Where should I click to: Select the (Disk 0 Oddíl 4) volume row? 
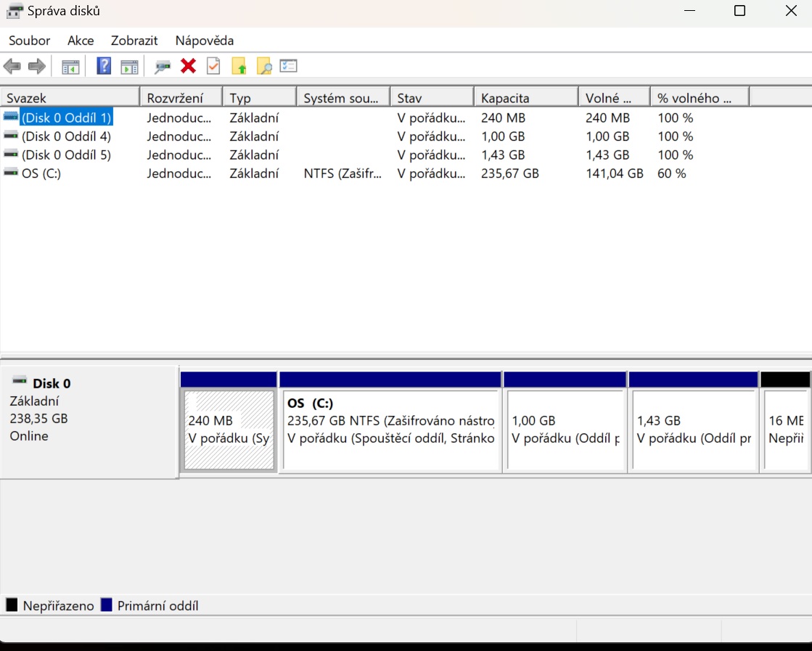pos(66,136)
